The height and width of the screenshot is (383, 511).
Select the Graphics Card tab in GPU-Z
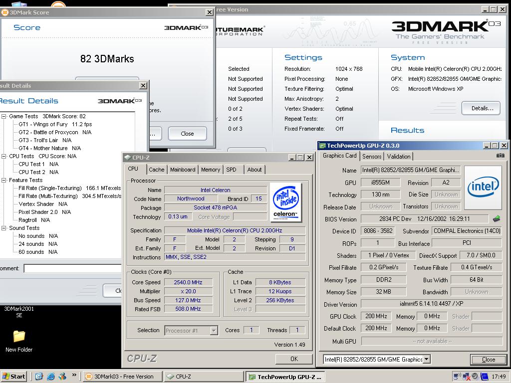pos(339,156)
